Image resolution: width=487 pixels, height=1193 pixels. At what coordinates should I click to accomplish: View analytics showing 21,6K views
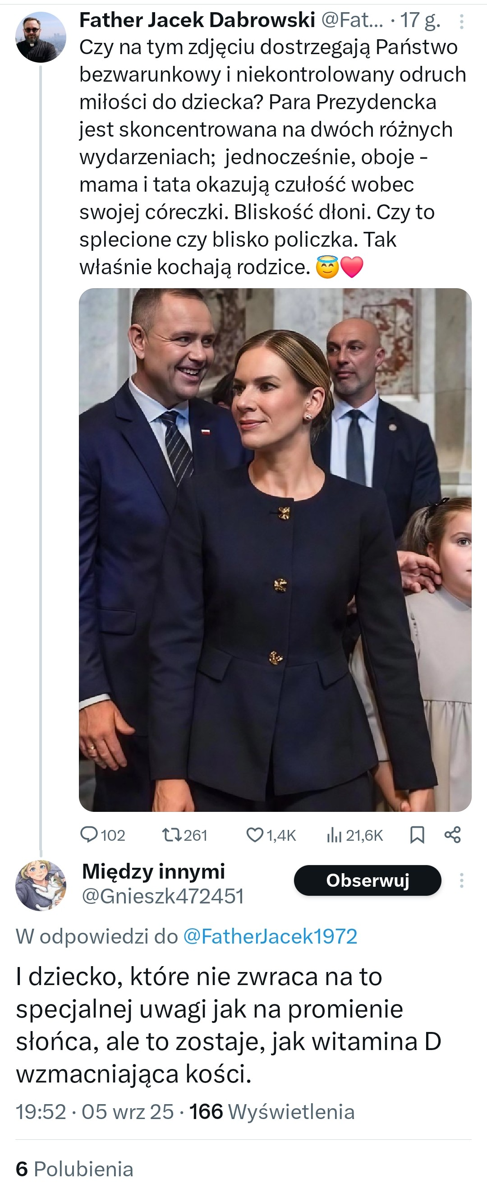point(334,834)
